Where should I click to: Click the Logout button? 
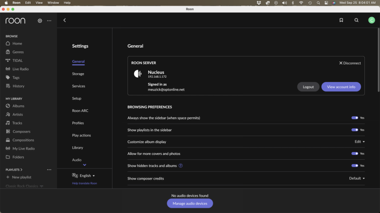(x=308, y=87)
